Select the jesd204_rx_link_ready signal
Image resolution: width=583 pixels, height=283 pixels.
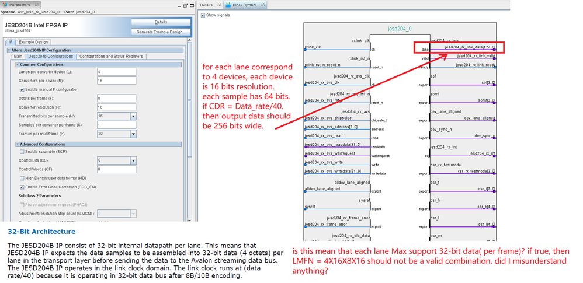pos(476,65)
